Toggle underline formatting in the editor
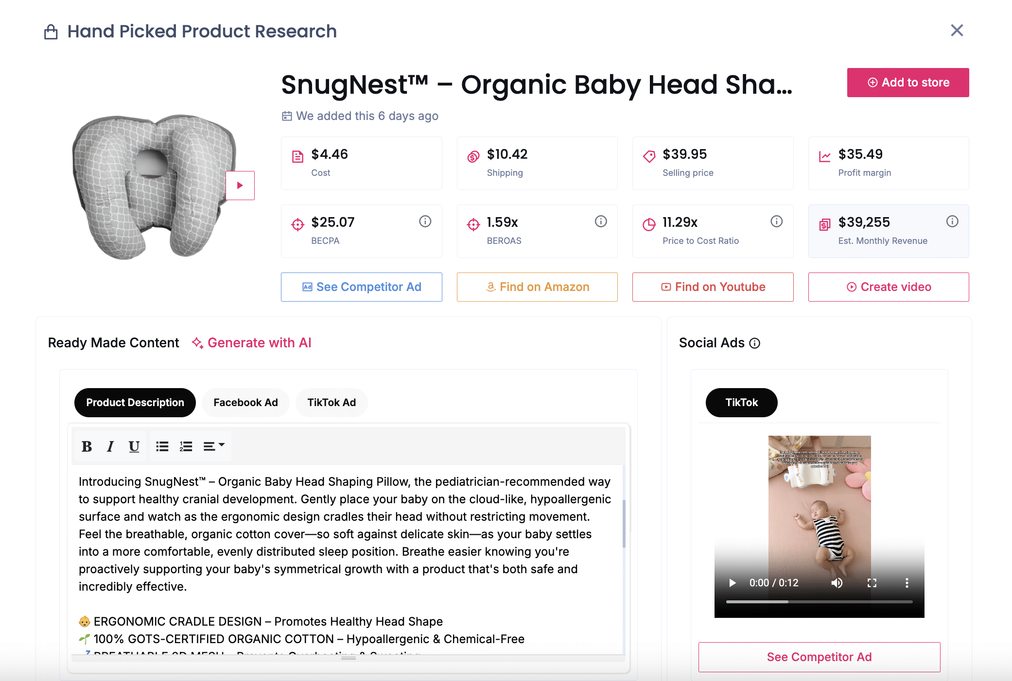This screenshot has height=681, width=1012. pos(134,446)
